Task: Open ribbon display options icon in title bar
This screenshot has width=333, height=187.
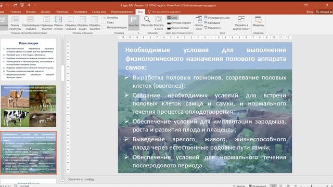Action: pyautogui.click(x=306, y=5)
